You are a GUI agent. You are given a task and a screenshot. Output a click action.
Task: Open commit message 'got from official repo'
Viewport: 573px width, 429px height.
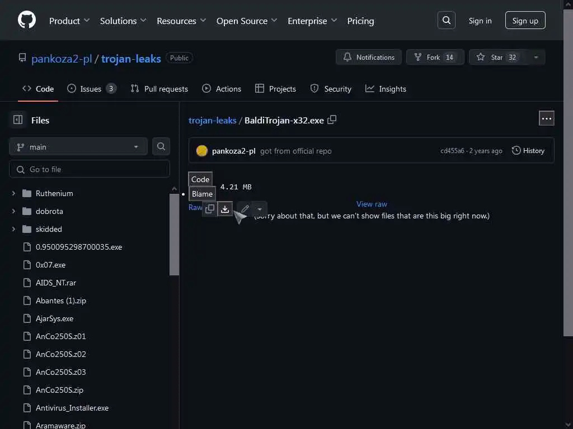295,151
